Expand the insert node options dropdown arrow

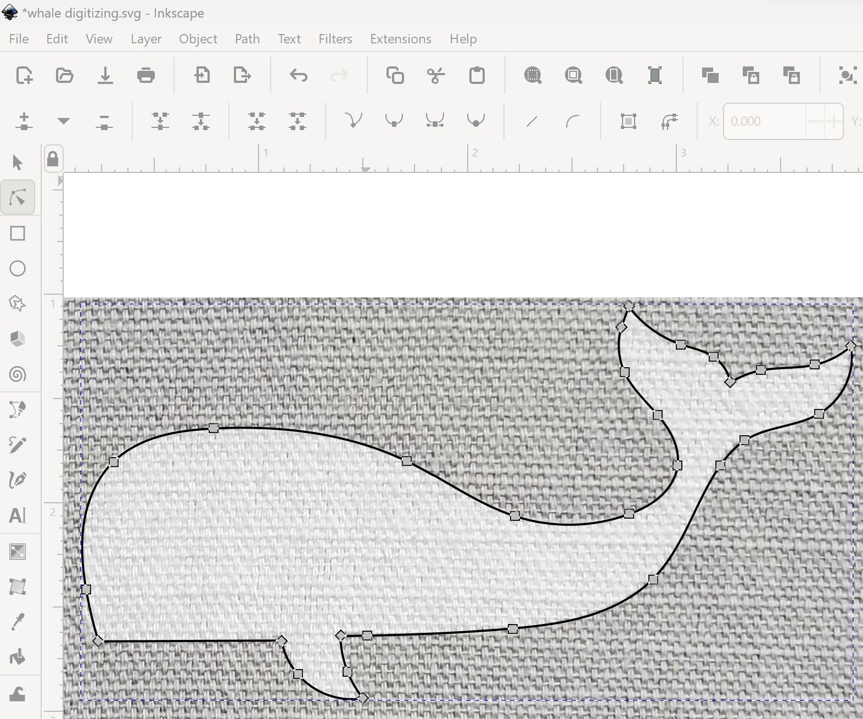pyautogui.click(x=64, y=121)
